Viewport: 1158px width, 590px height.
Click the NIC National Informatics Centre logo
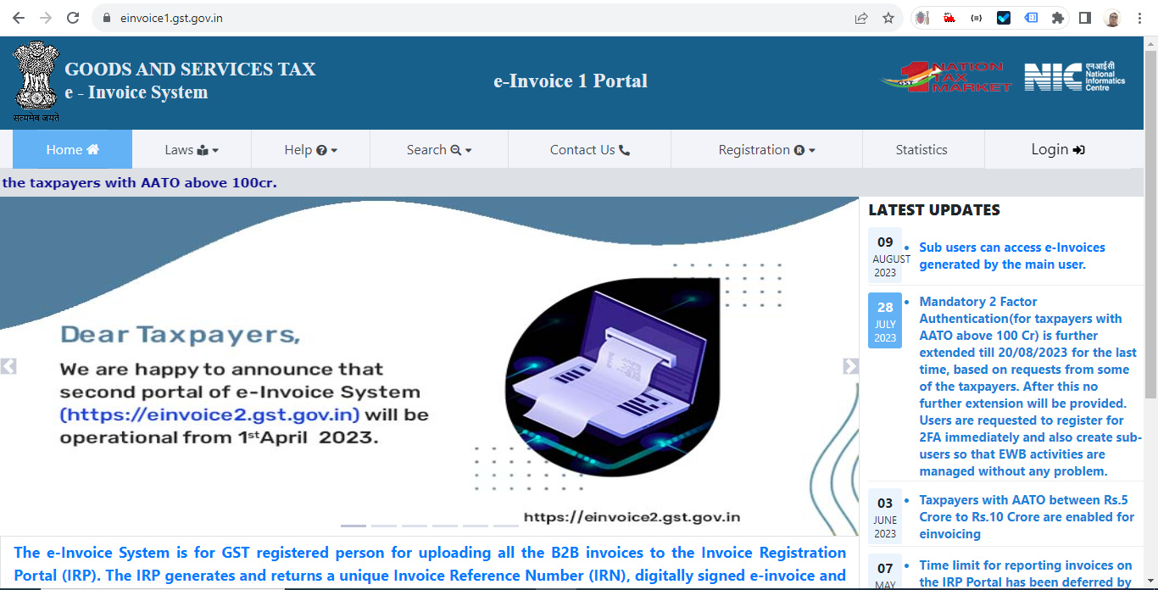point(1074,77)
